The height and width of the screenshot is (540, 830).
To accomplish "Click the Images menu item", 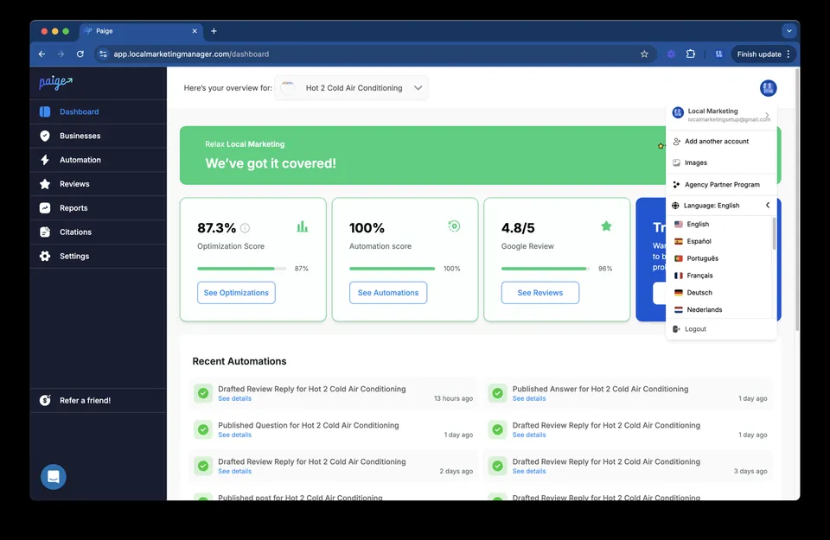I will point(721,163).
